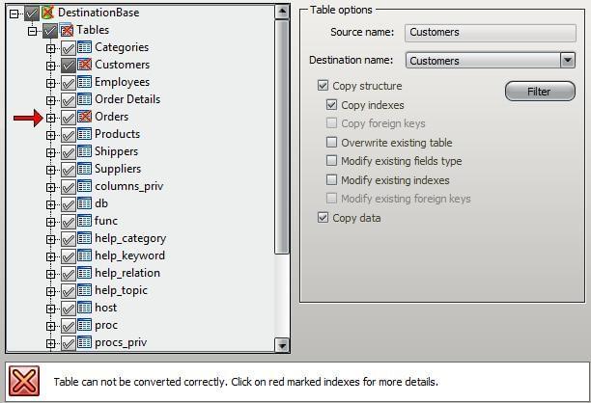Uncheck the procs_priv table checkbox
The height and width of the screenshot is (403, 591).
pos(69,343)
